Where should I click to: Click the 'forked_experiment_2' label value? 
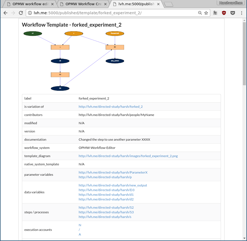coord(94,98)
